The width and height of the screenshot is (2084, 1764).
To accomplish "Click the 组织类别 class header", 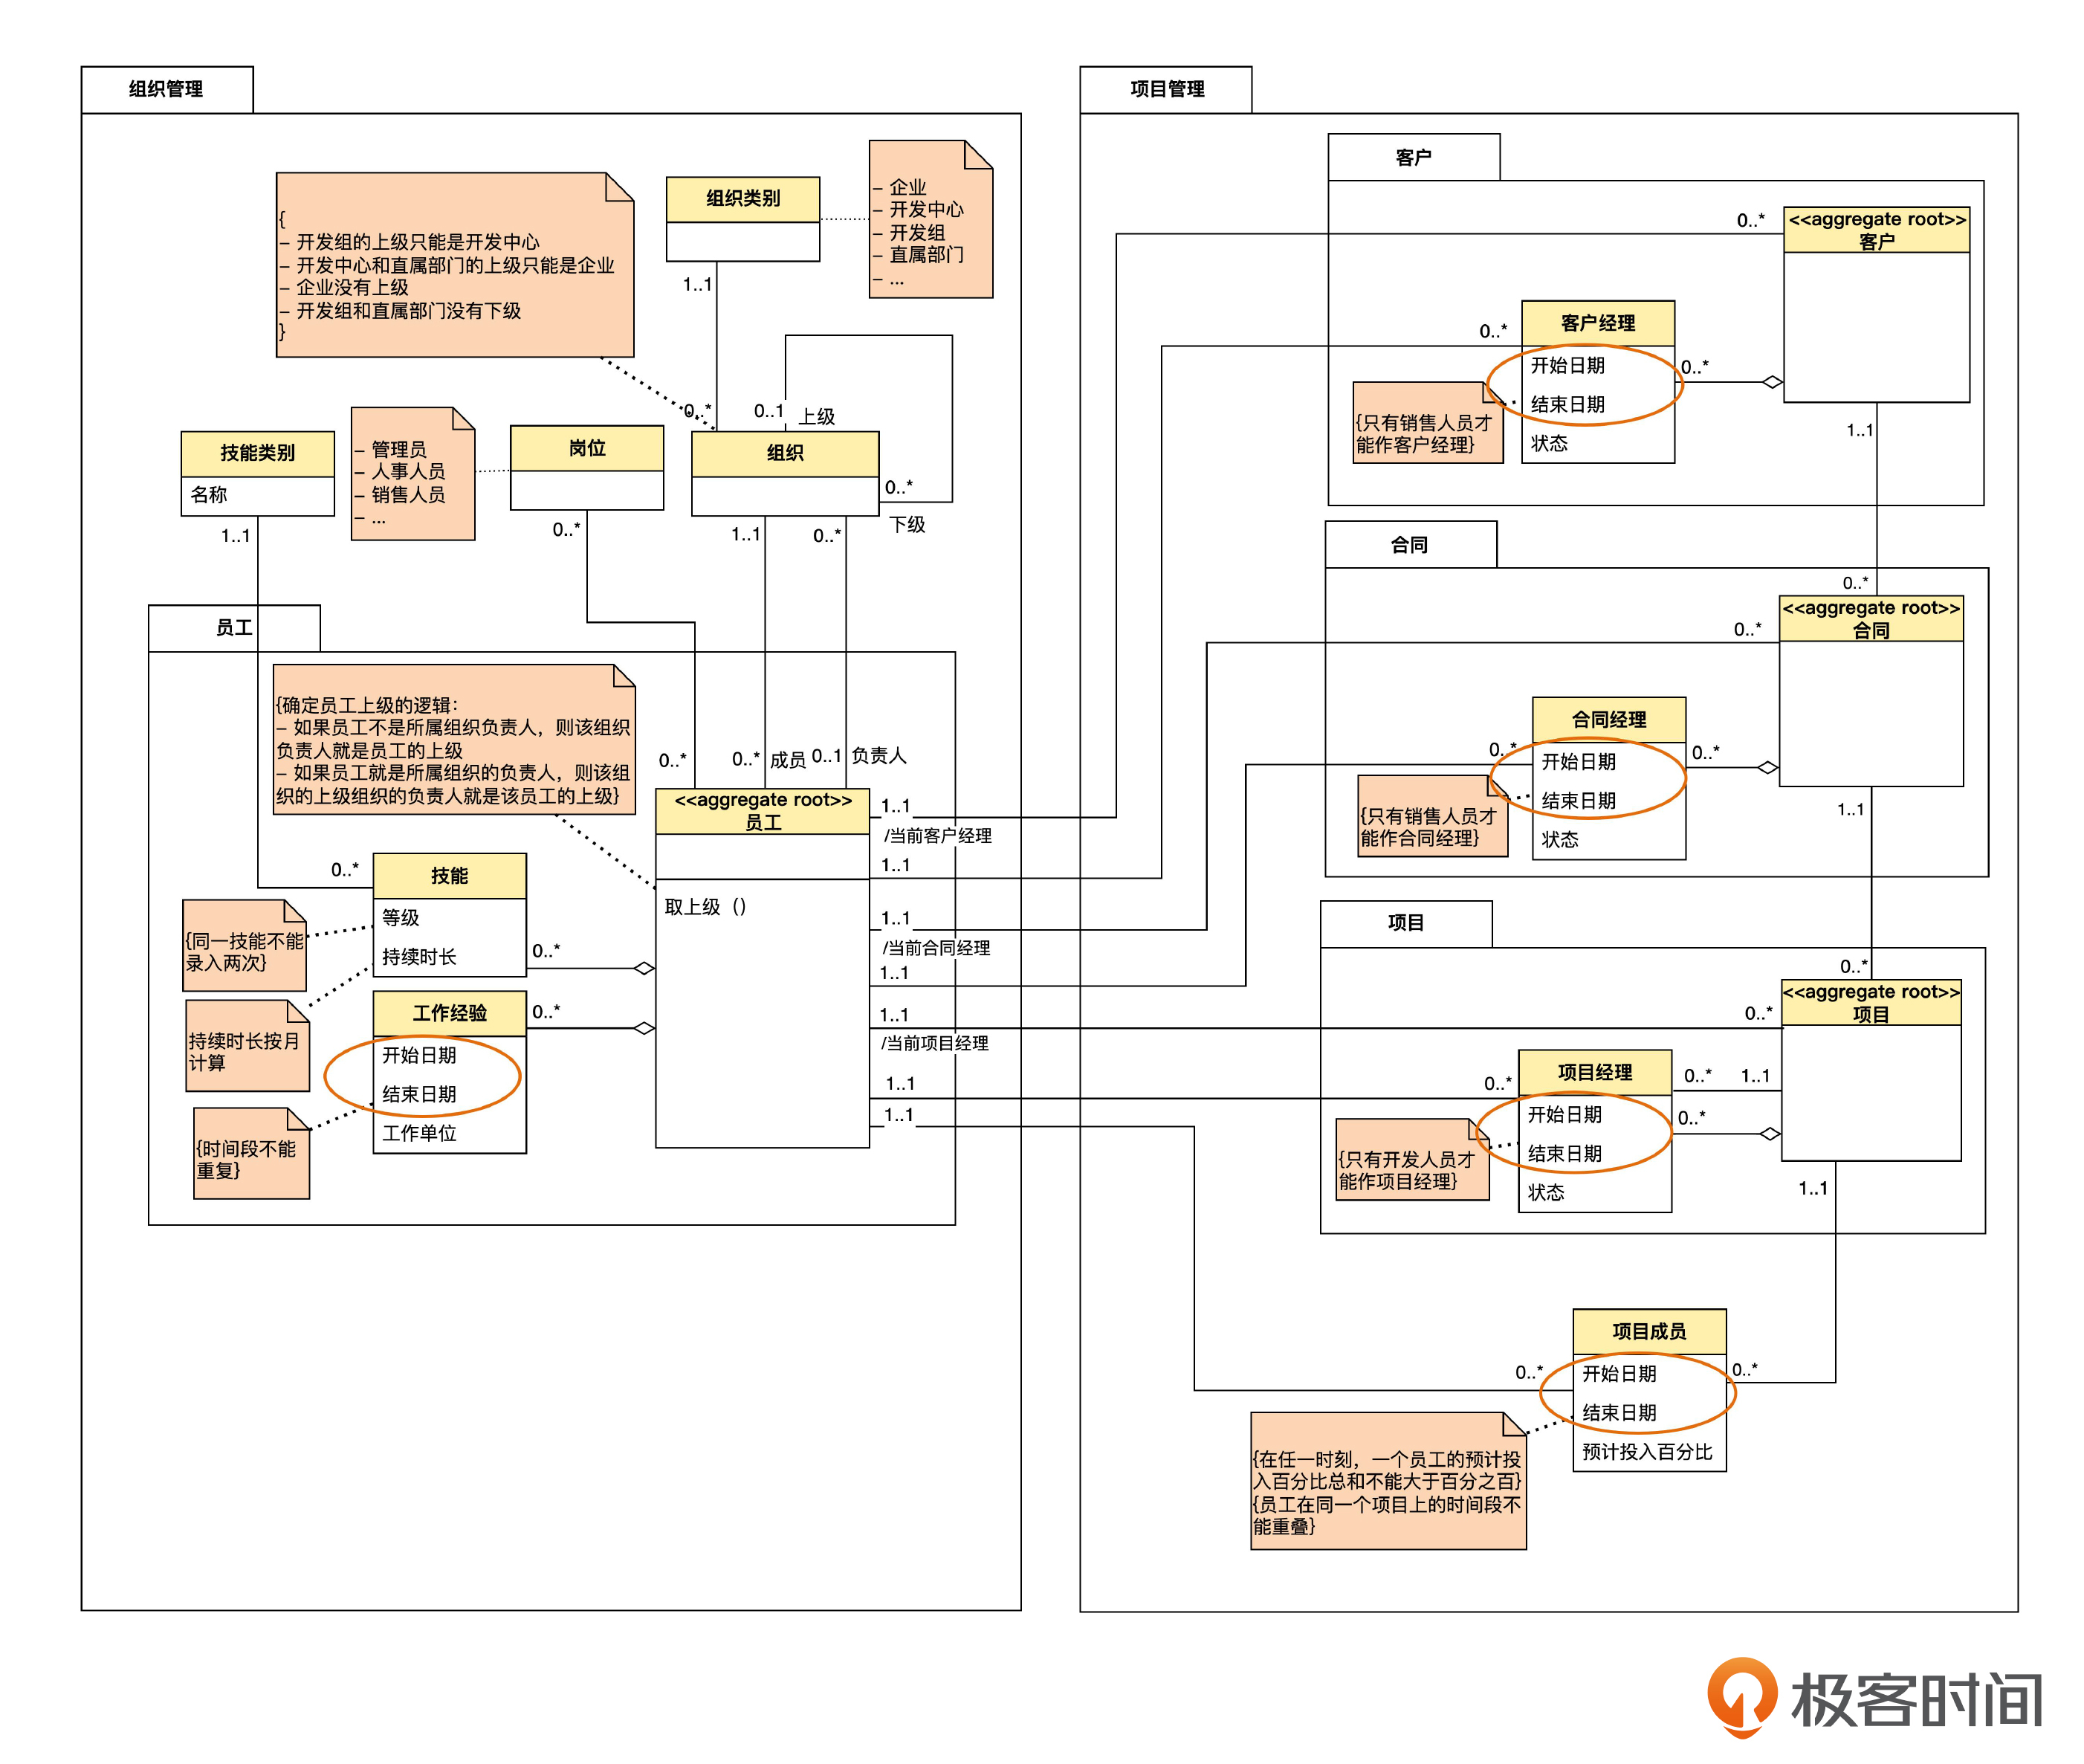I will tap(742, 198).
